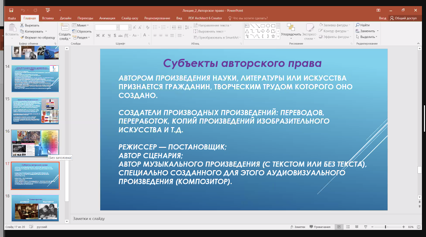Click the Ribbon display options icon
The height and width of the screenshot is (237, 426).
pos(378,10)
